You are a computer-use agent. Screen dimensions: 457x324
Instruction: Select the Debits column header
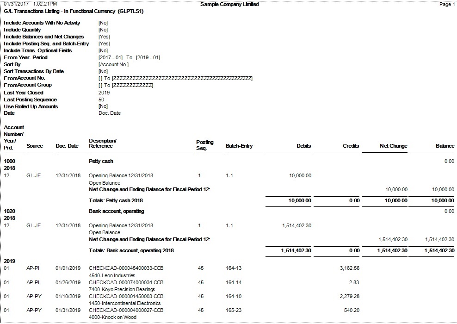[303, 146]
